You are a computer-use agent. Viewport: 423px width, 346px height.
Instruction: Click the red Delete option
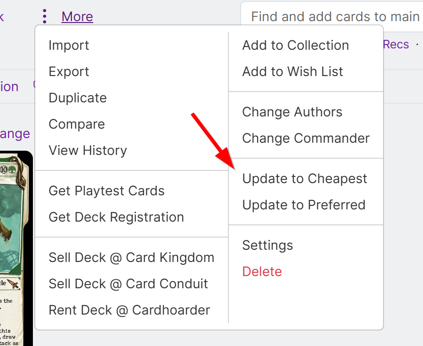pyautogui.click(x=262, y=272)
